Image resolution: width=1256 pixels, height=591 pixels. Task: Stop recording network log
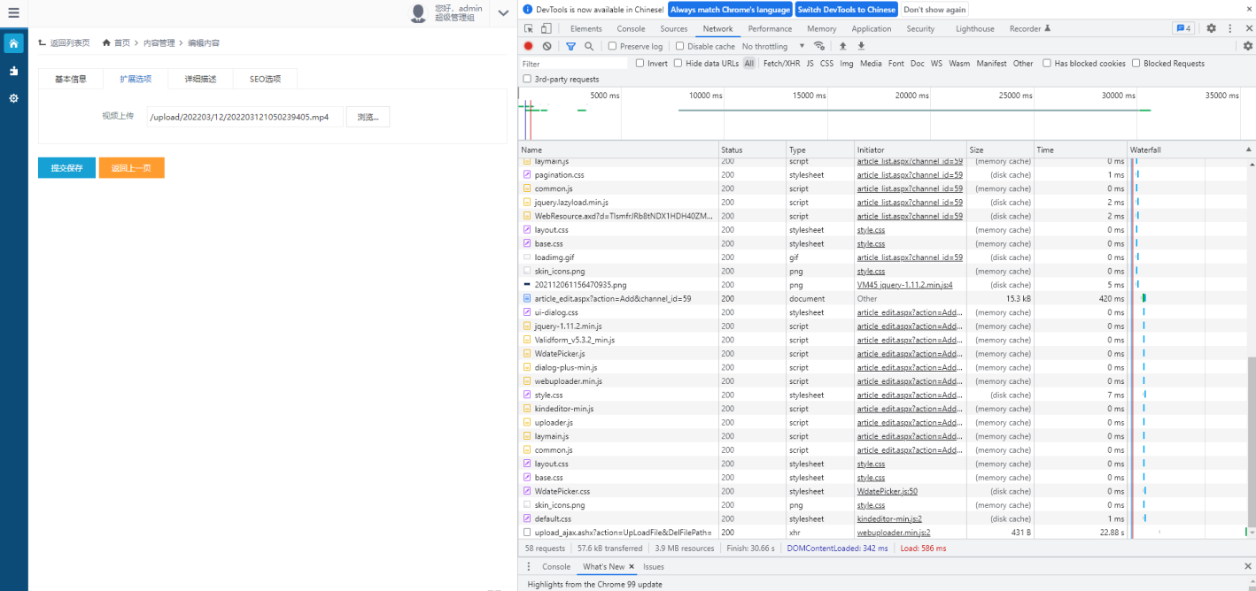(529, 45)
